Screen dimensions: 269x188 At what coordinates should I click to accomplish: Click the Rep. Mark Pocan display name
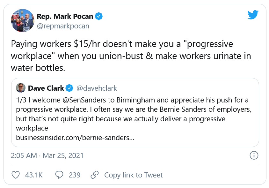click(66, 16)
